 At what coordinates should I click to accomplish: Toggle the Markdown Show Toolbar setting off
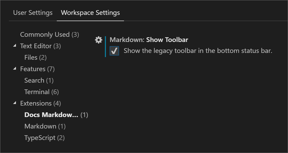coord(114,51)
